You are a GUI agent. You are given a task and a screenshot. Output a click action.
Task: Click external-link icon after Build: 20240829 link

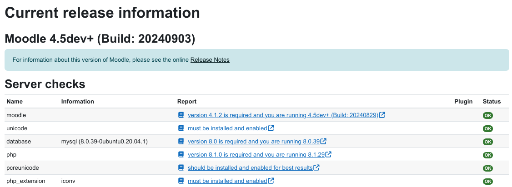coord(382,115)
